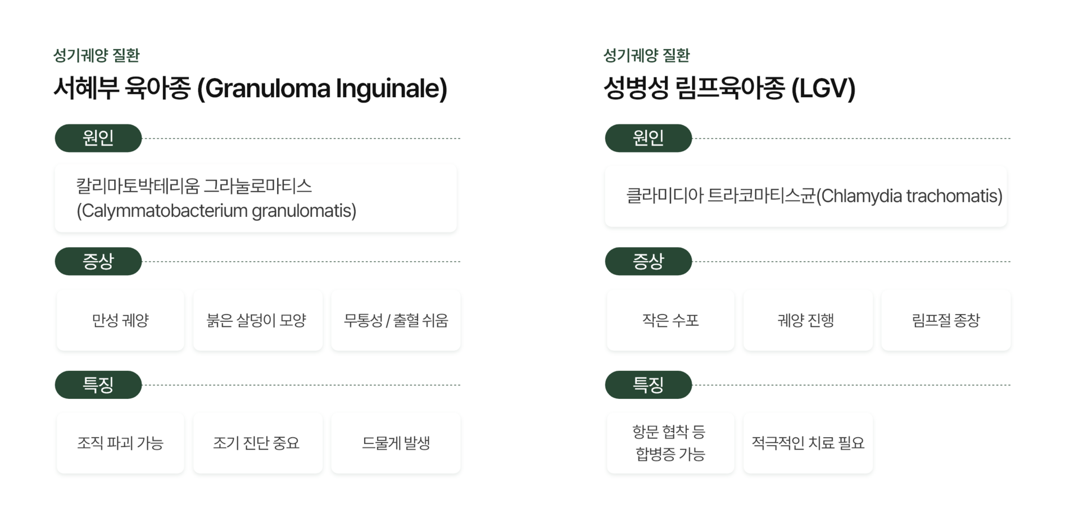Click the 항문 협착 등 합병증 가능 chip
Viewport: 1079px width, 518px height.
670,443
